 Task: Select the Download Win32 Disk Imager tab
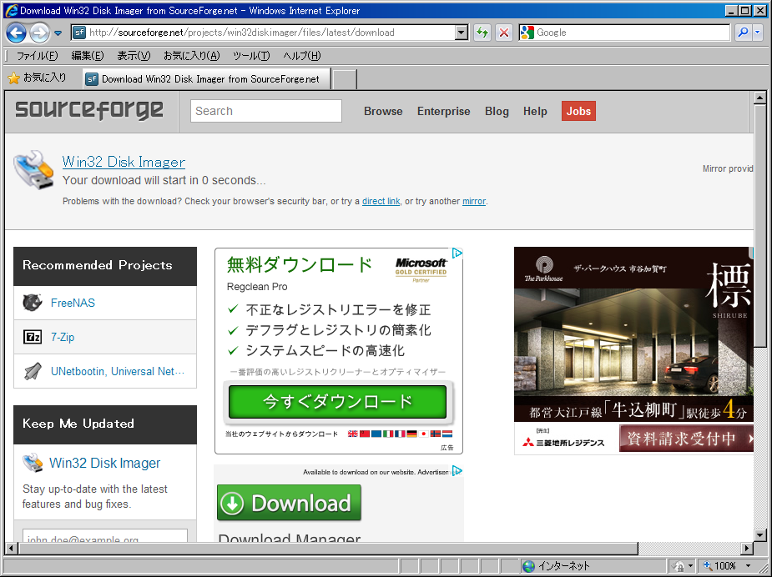(207, 78)
